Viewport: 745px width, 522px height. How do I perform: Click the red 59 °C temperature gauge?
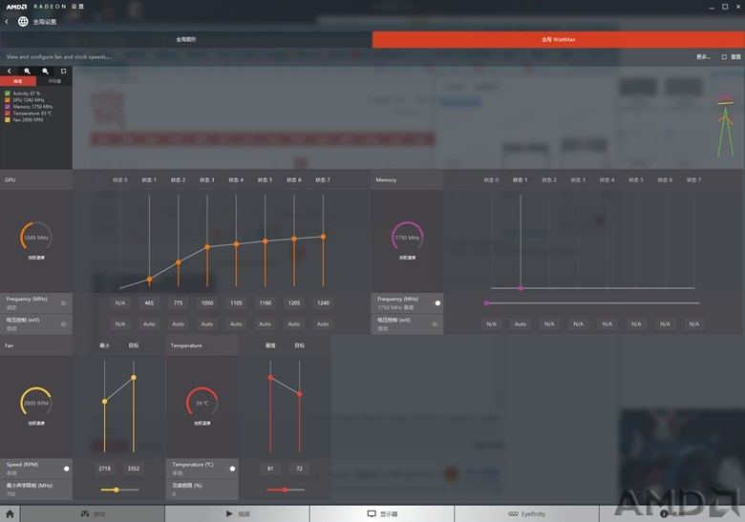202,403
